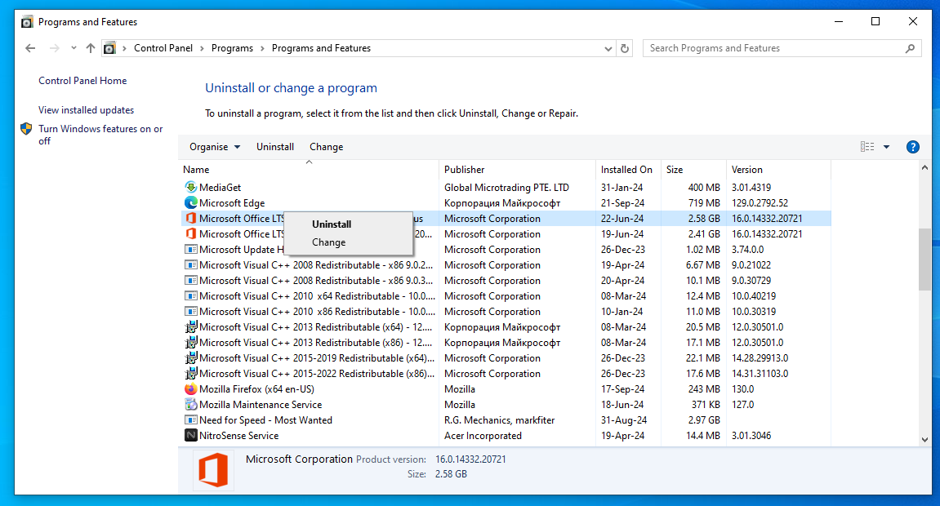Click Change in the toolbar
This screenshot has width=940, height=506.
326,147
